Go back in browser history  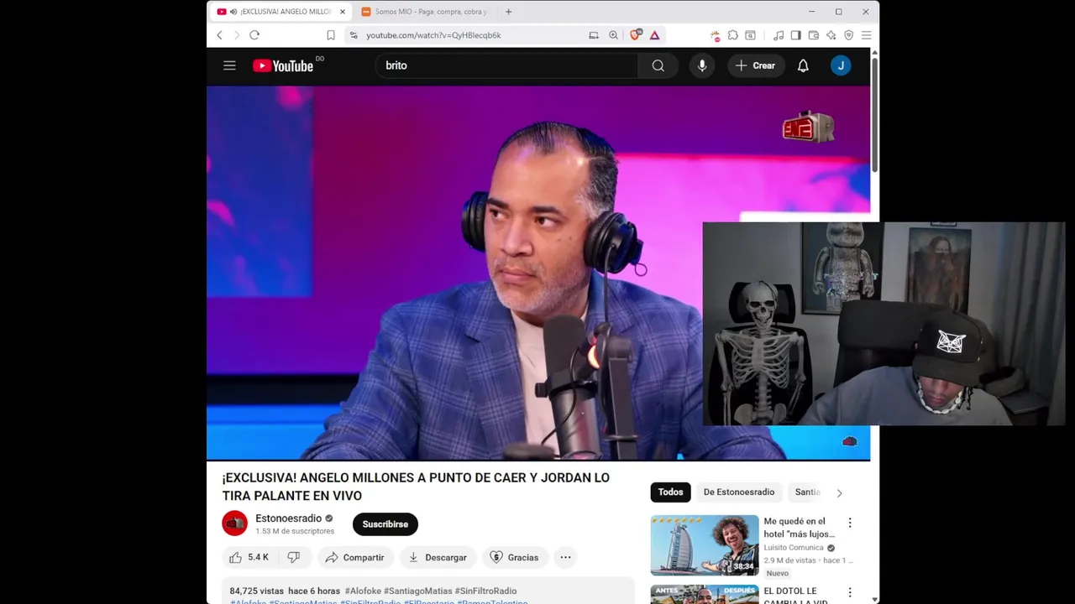pos(219,35)
